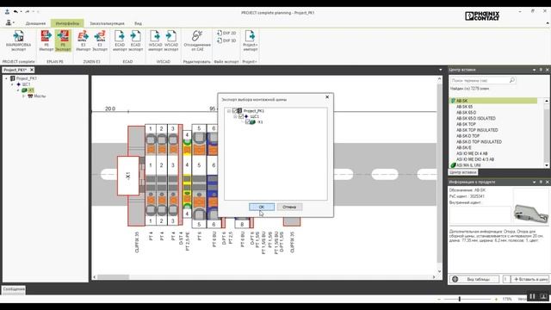The image size is (551, 310).
Task: Close the Project_PK1 document tab
Action: click(32, 70)
